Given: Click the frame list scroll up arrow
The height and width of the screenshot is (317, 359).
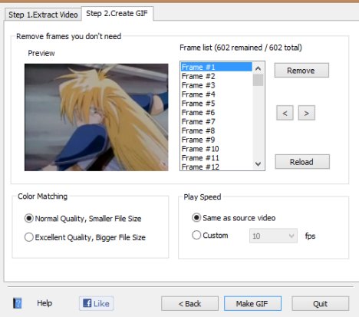Looking at the screenshot, I should (x=259, y=68).
